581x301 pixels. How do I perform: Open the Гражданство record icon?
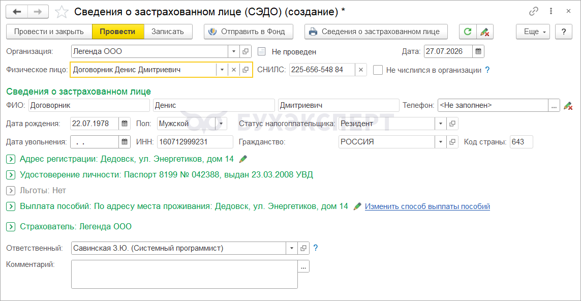coord(452,142)
